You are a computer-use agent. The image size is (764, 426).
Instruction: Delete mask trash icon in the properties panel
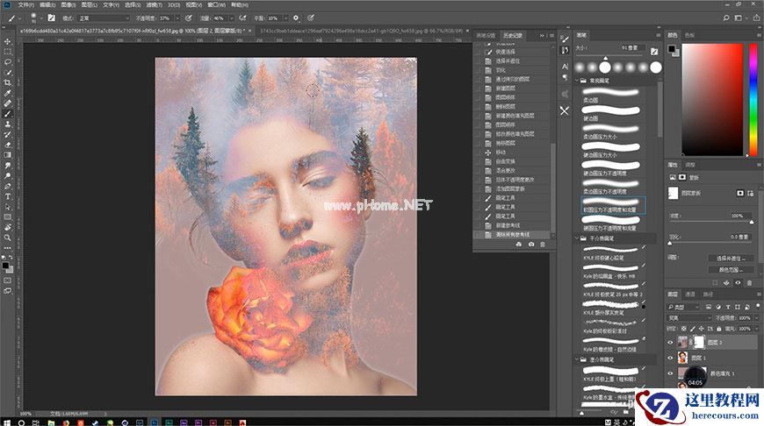coord(749,282)
